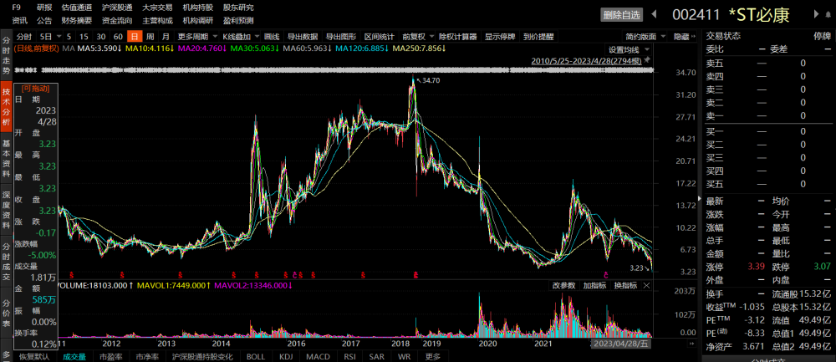This screenshot has height=362, width=836.
Task: Click the 2018 peak event marker
Action: [415, 275]
